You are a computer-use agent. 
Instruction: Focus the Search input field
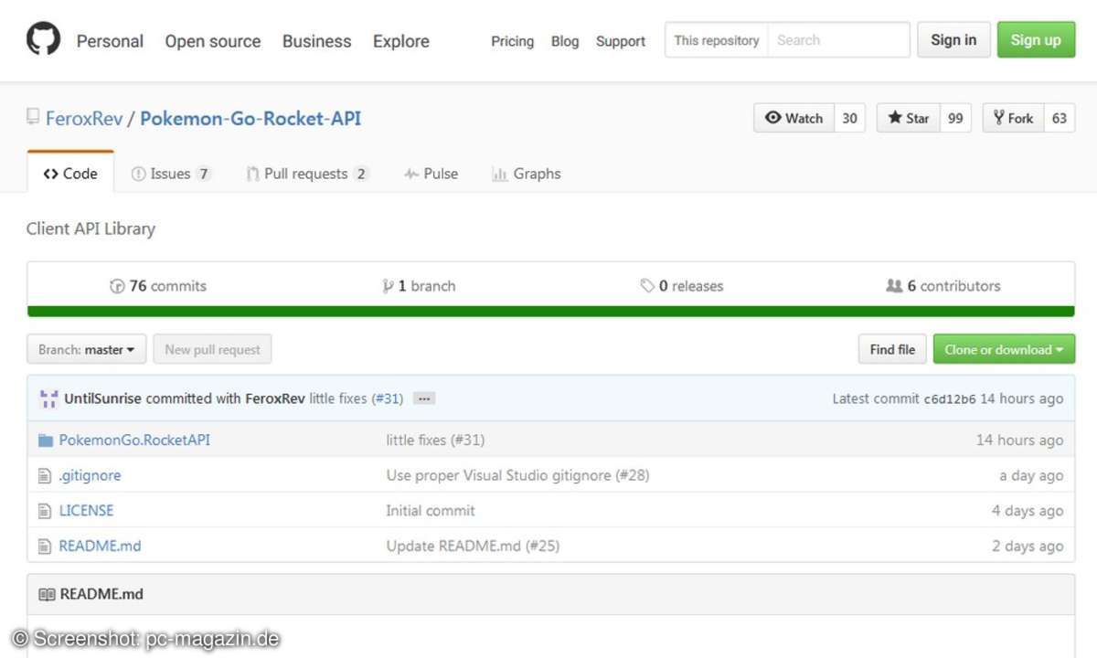click(x=838, y=40)
